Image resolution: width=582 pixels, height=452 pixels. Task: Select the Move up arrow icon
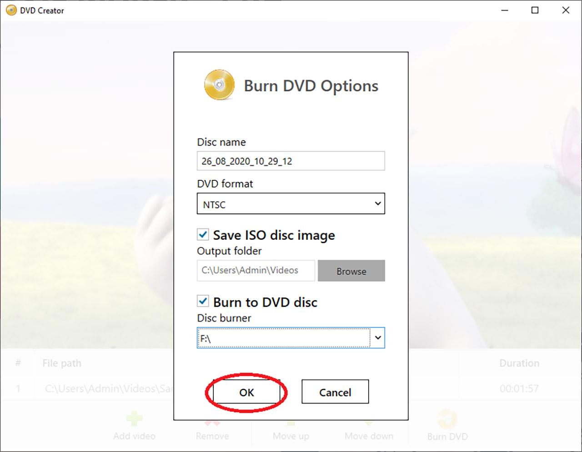[291, 422]
